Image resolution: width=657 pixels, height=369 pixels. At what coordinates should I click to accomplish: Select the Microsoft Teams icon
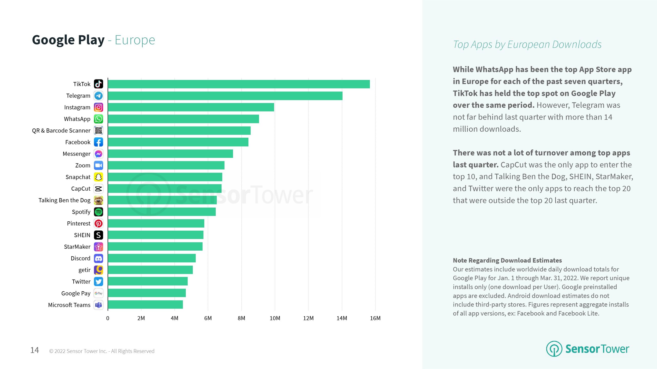point(99,305)
